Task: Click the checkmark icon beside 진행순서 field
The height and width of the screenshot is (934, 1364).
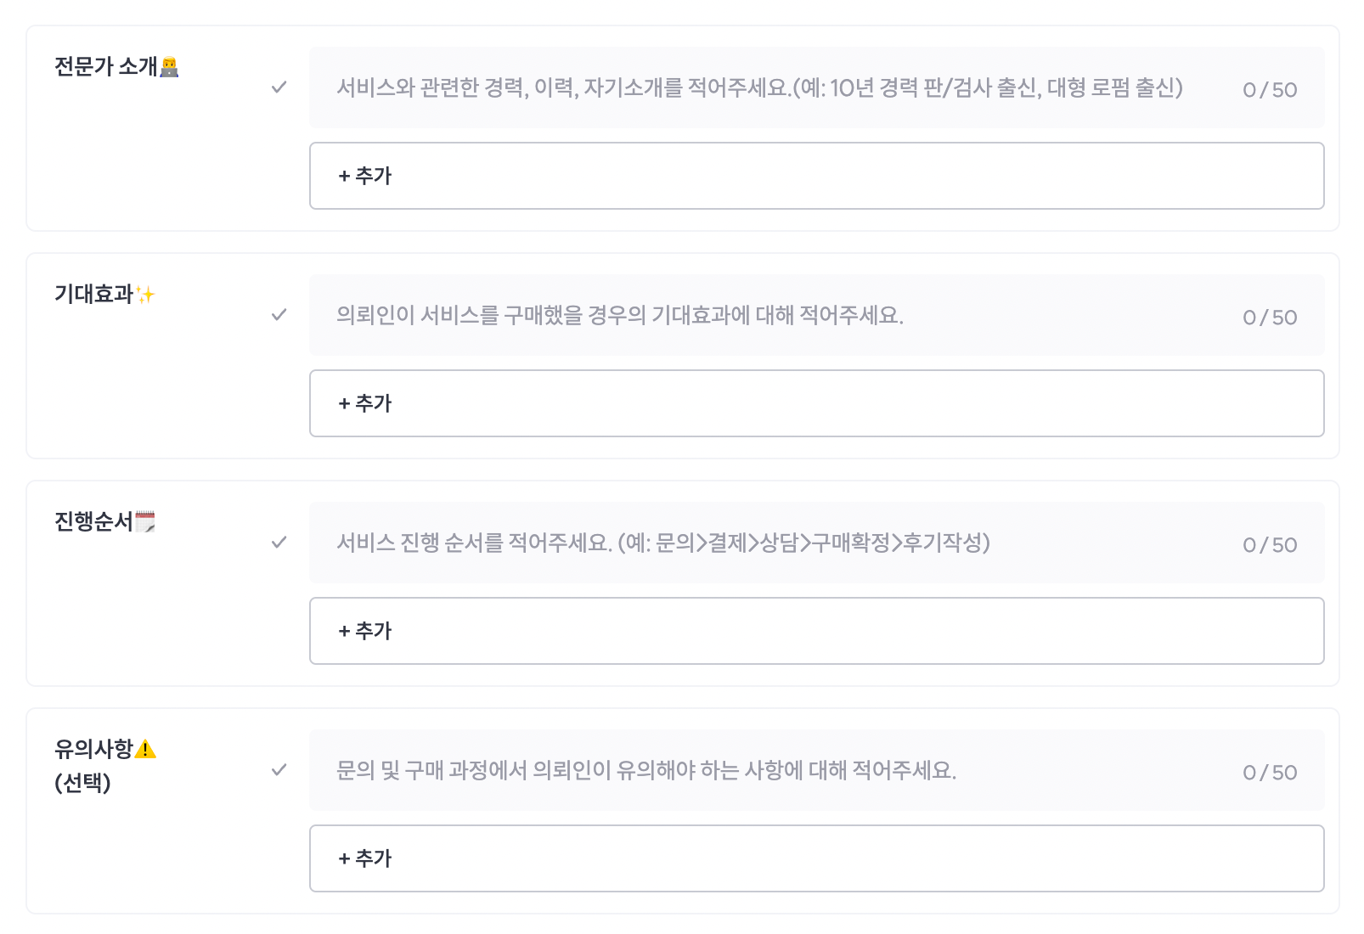Action: pos(279,543)
